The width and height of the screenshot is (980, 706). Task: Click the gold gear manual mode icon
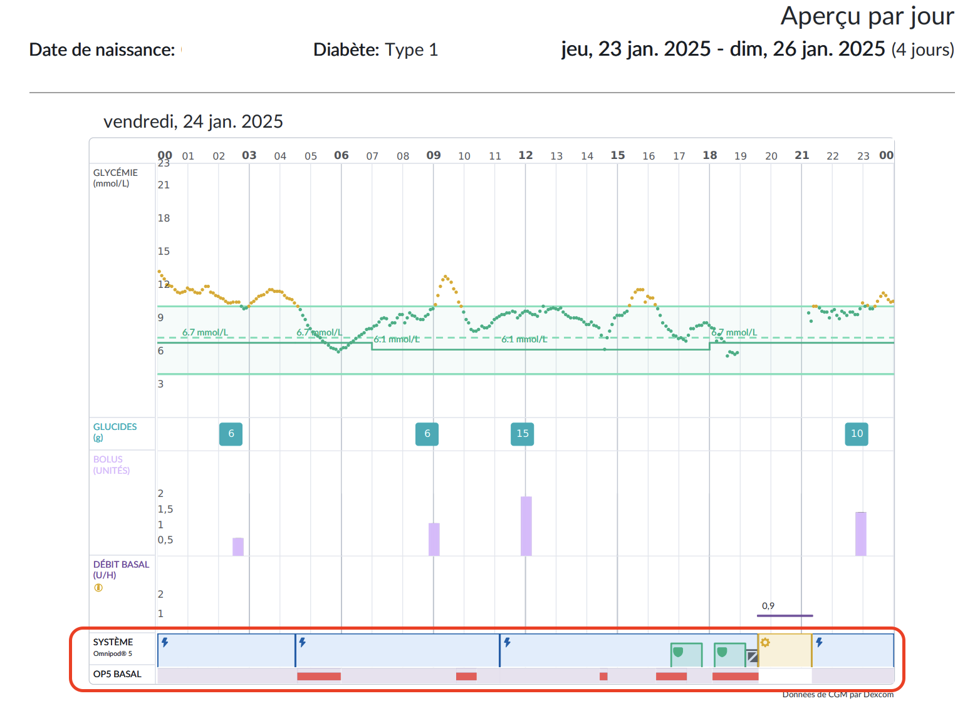[x=765, y=642]
